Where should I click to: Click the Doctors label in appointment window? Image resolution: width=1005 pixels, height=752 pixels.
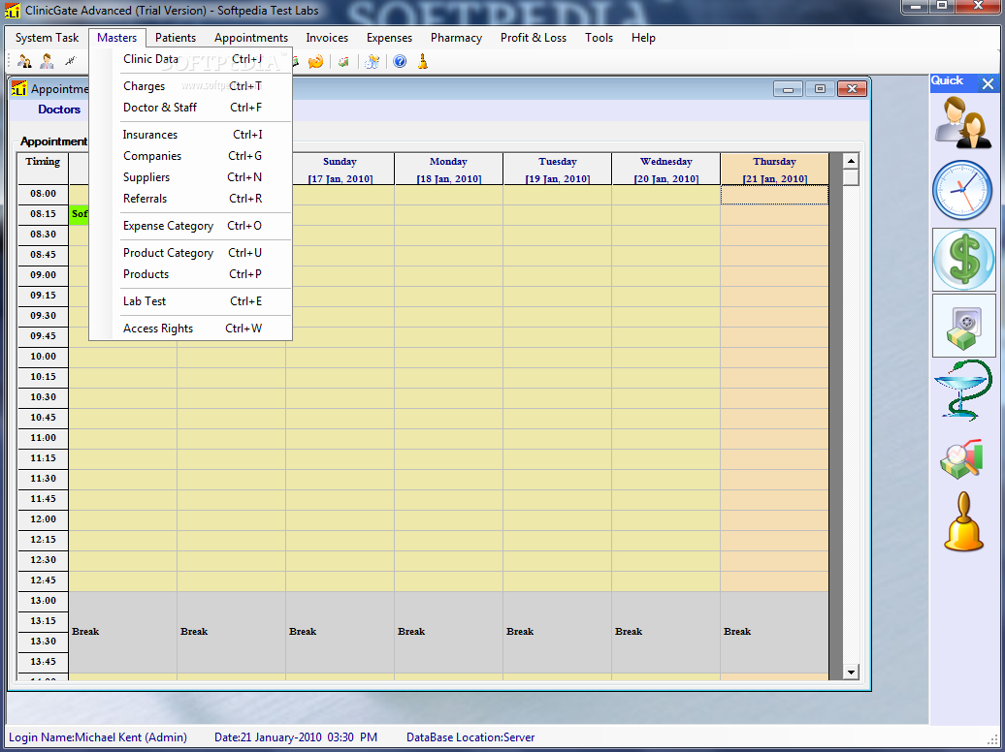click(x=59, y=110)
